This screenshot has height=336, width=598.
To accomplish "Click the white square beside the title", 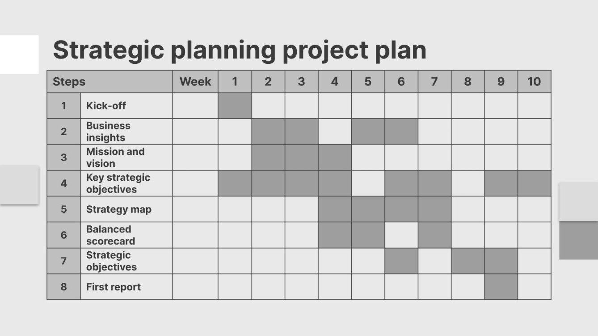I will point(19,54).
